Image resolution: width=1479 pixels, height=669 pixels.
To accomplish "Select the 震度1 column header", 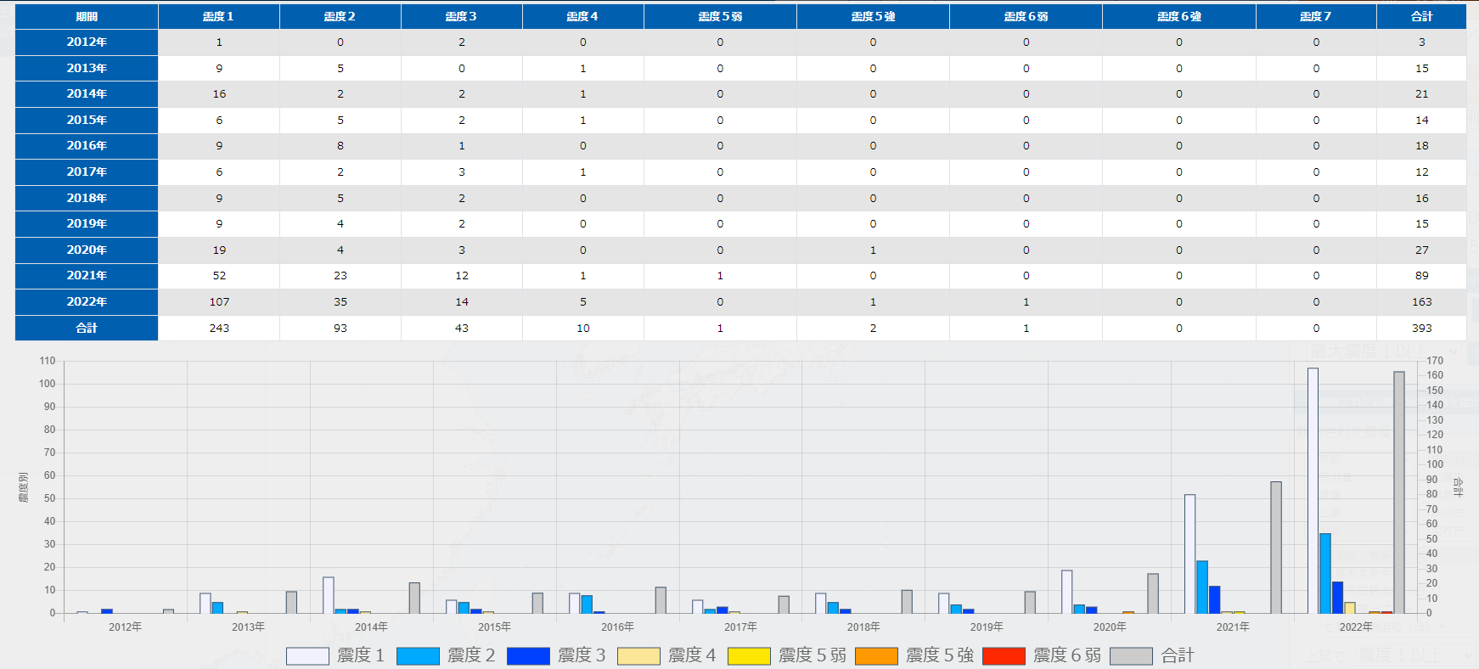I will pos(219,16).
